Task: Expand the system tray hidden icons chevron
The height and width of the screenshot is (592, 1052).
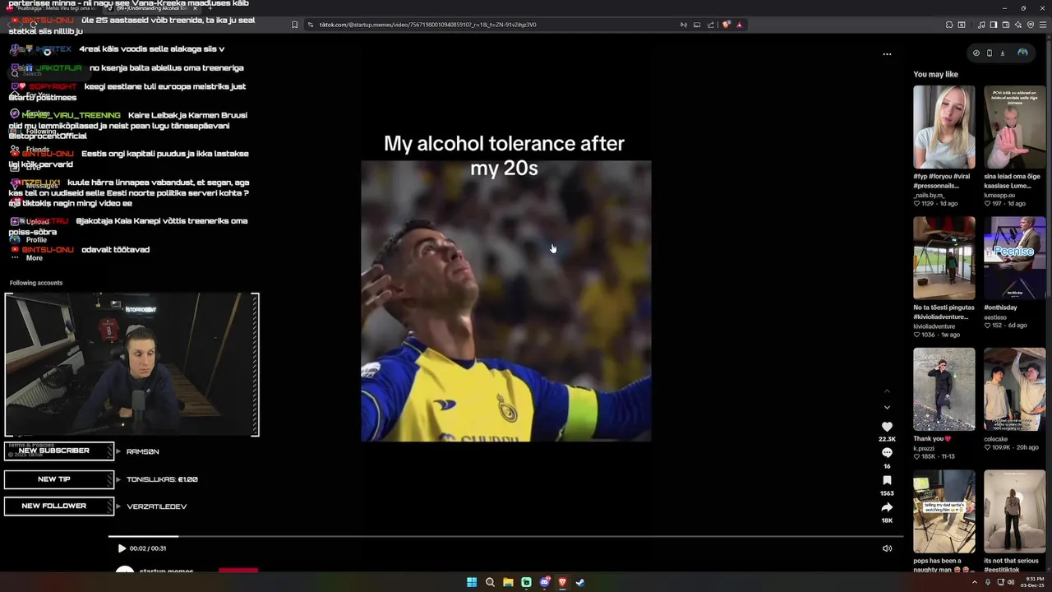Action: click(x=973, y=582)
